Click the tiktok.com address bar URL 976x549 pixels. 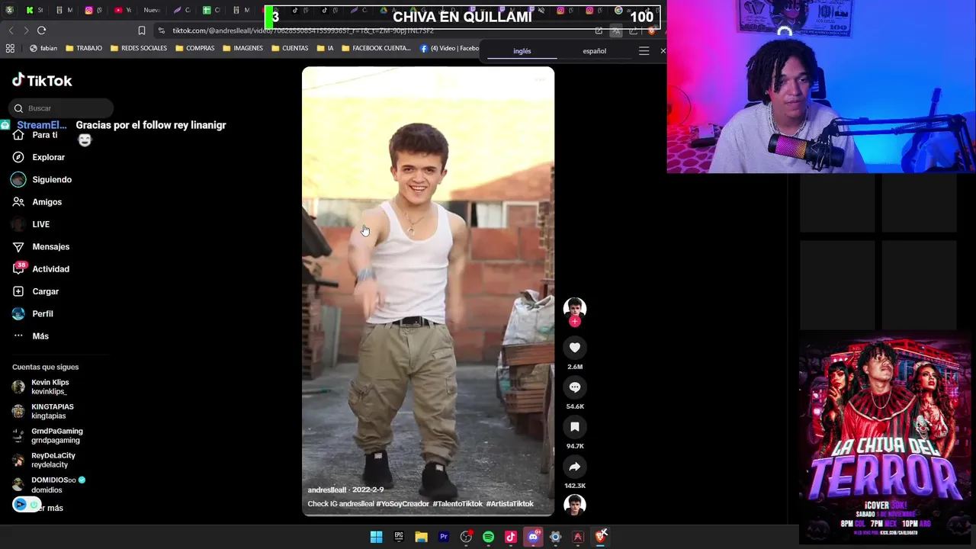pyautogui.click(x=303, y=30)
